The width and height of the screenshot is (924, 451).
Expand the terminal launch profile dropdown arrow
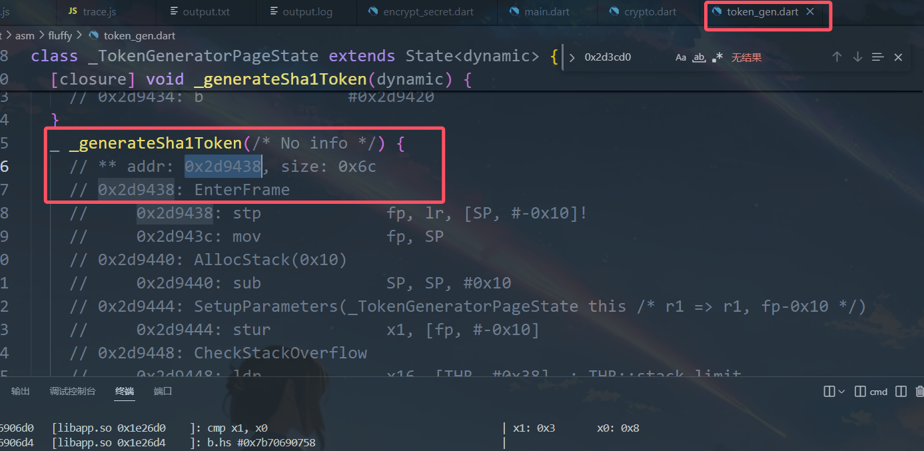[x=841, y=392]
